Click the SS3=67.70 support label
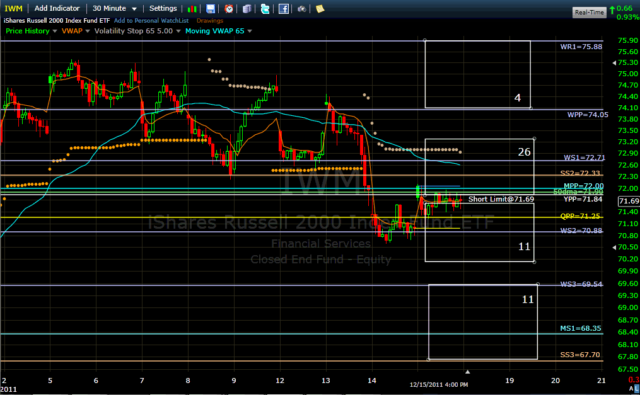The width and height of the screenshot is (640, 395). 580,355
